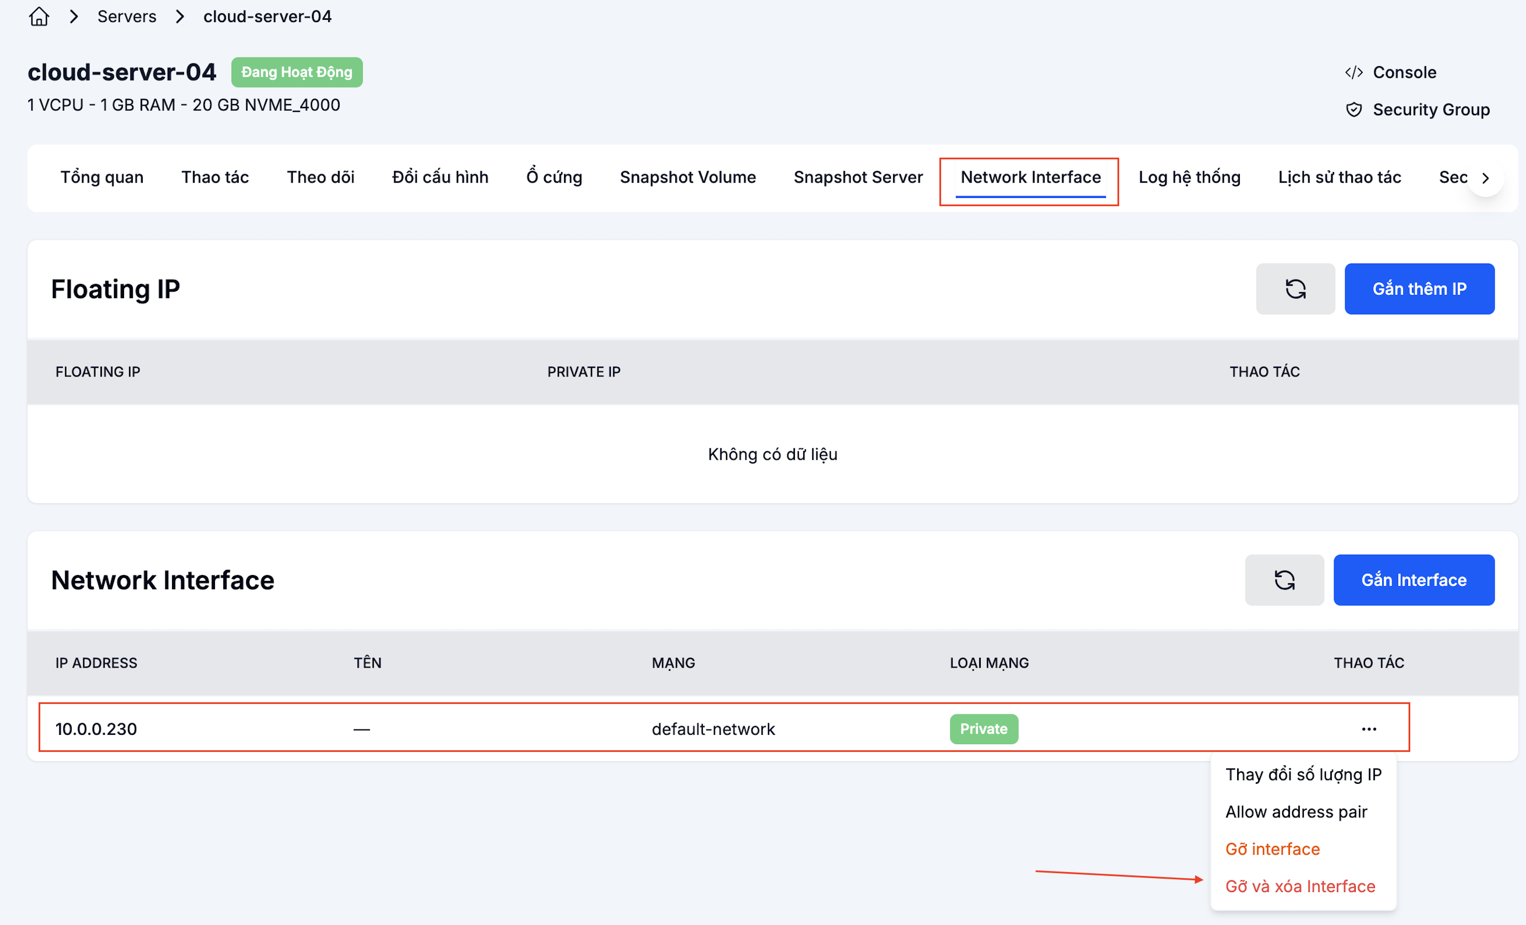Click the PRIVATE IP column header
The width and height of the screenshot is (1526, 925).
point(584,372)
